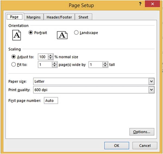This screenshot has width=163, height=154.
Task: Click the Options... button
Action: click(142, 132)
